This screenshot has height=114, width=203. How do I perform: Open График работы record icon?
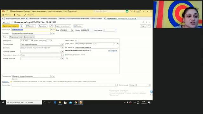[117, 44]
